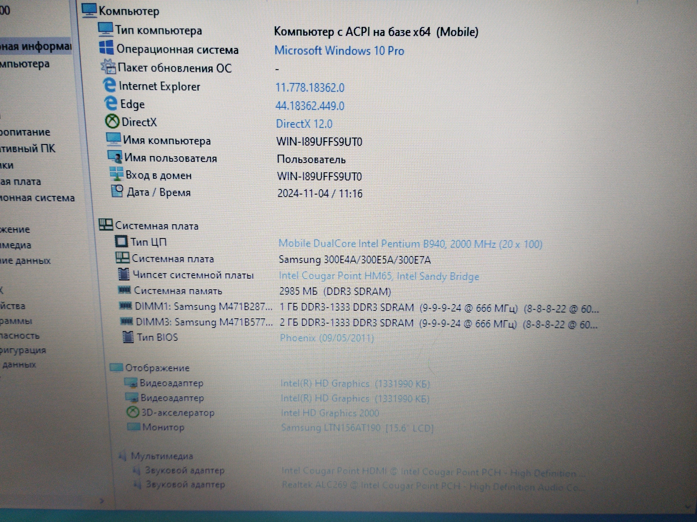This screenshot has height=522, width=697.
Task: Select the Конфигурация sidebar tree item
Action: [23, 350]
